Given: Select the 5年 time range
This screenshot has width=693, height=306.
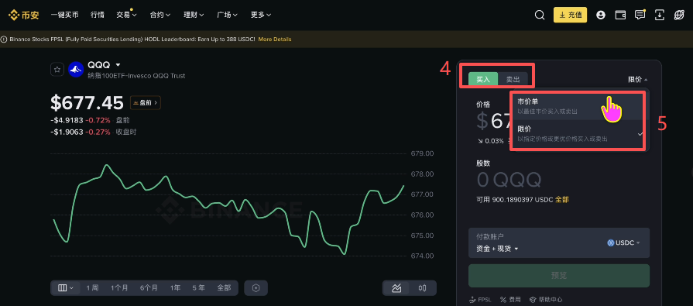Looking at the screenshot, I should (198, 288).
